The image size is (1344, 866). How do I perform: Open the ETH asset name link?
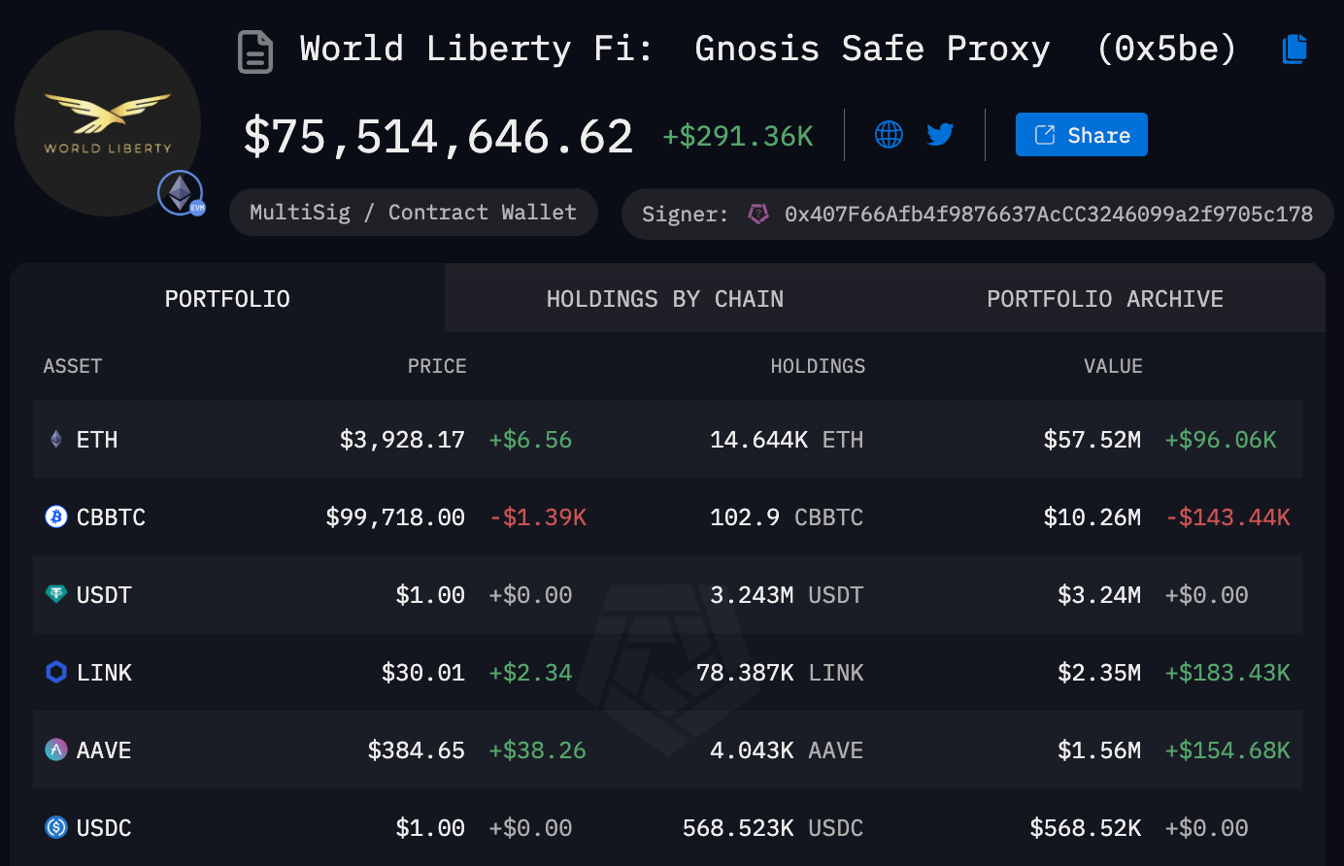(x=97, y=440)
